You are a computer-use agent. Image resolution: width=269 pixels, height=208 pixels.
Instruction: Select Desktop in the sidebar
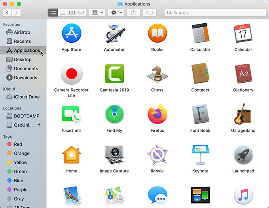tap(23, 59)
